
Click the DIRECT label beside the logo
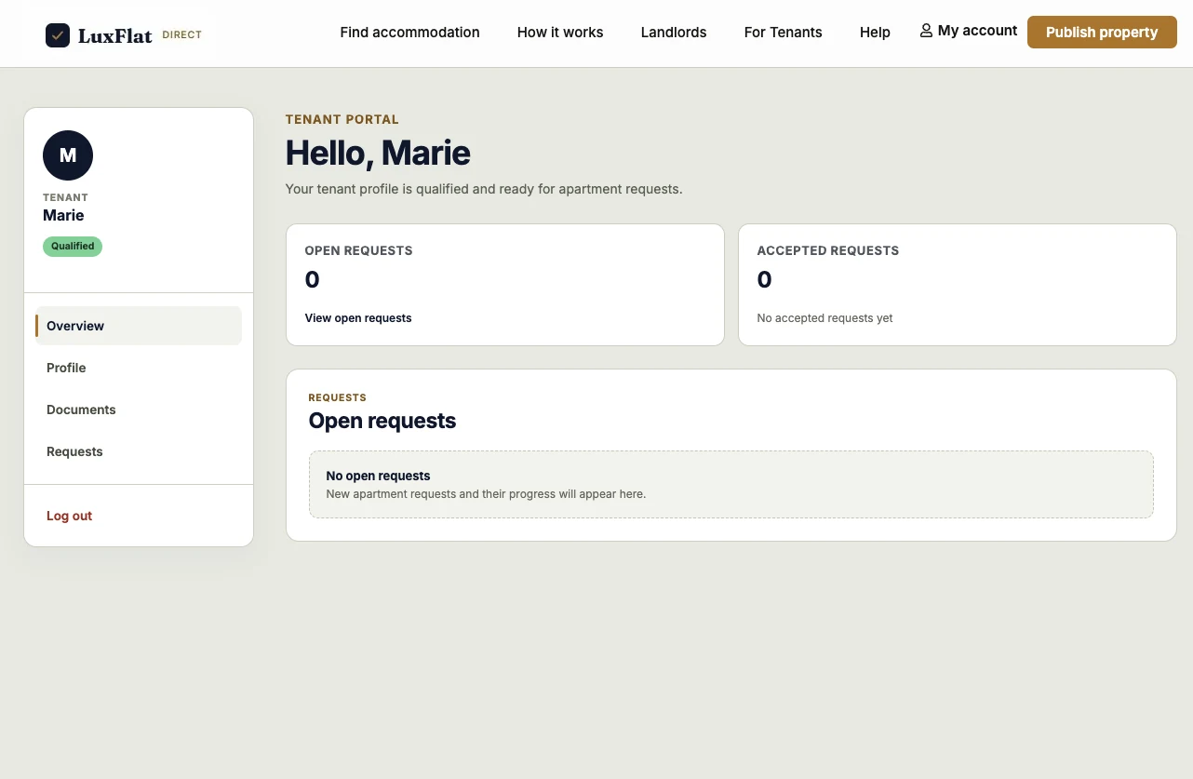[x=181, y=35]
